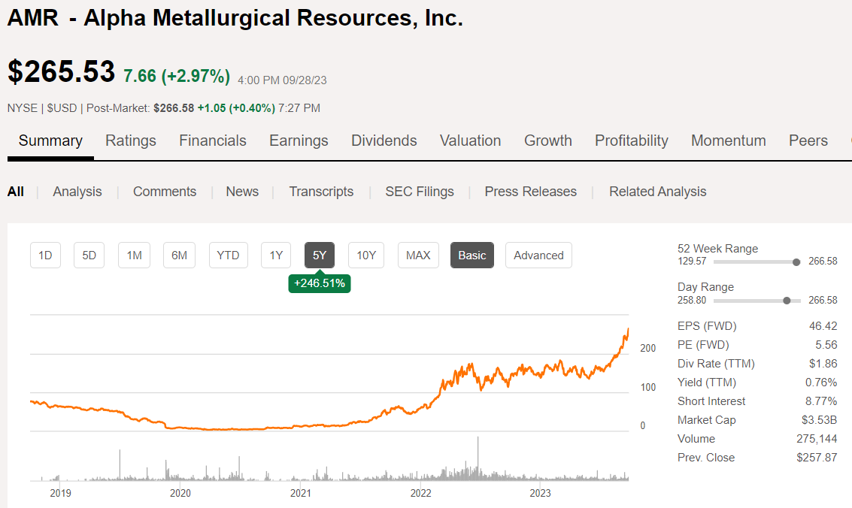
Task: Select the YTD chart range
Action: tap(228, 255)
